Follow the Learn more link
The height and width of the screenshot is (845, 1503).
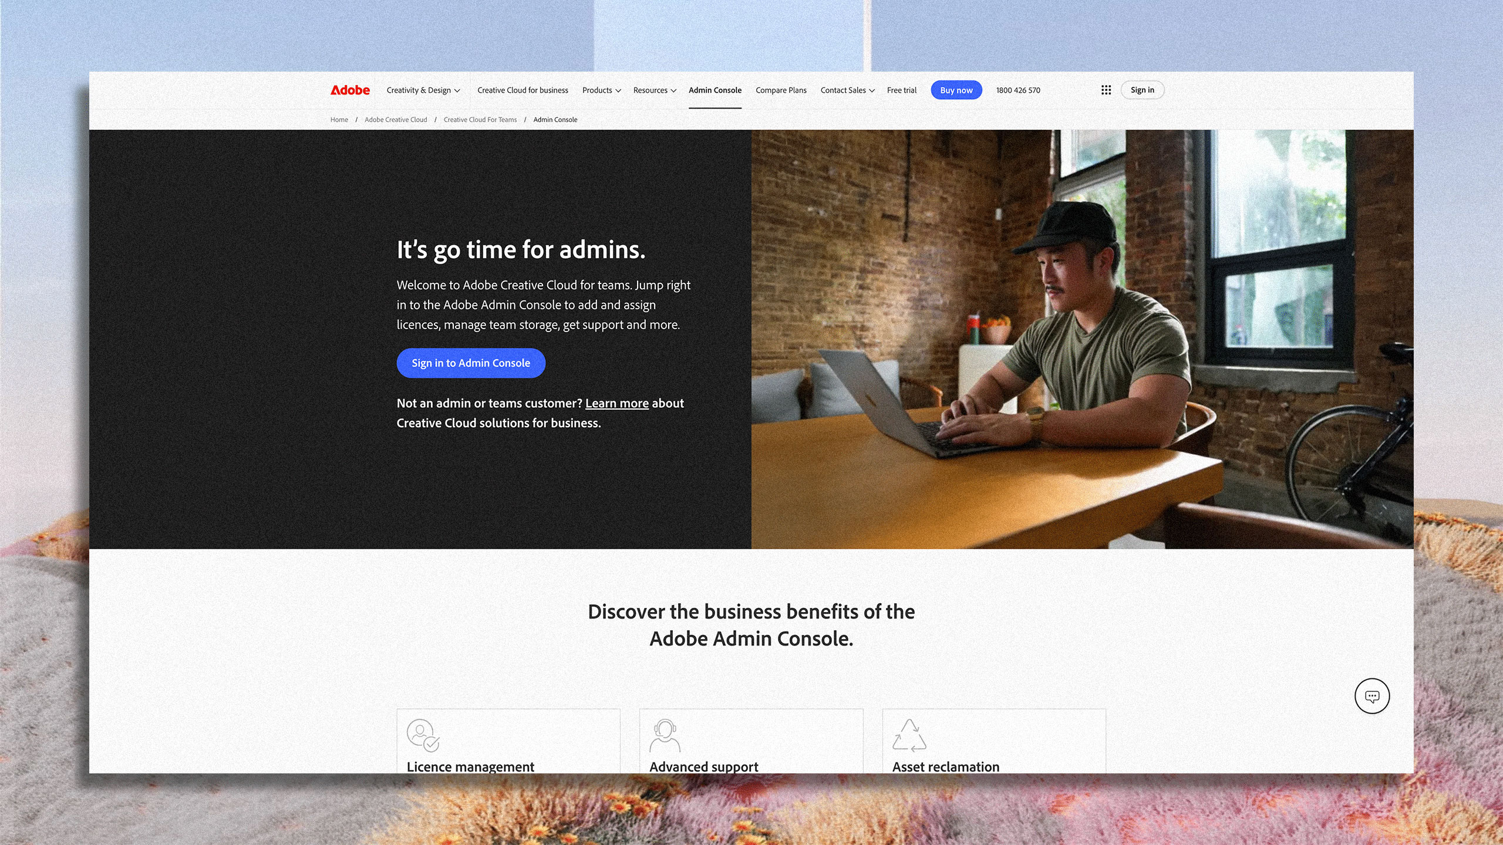(x=616, y=403)
